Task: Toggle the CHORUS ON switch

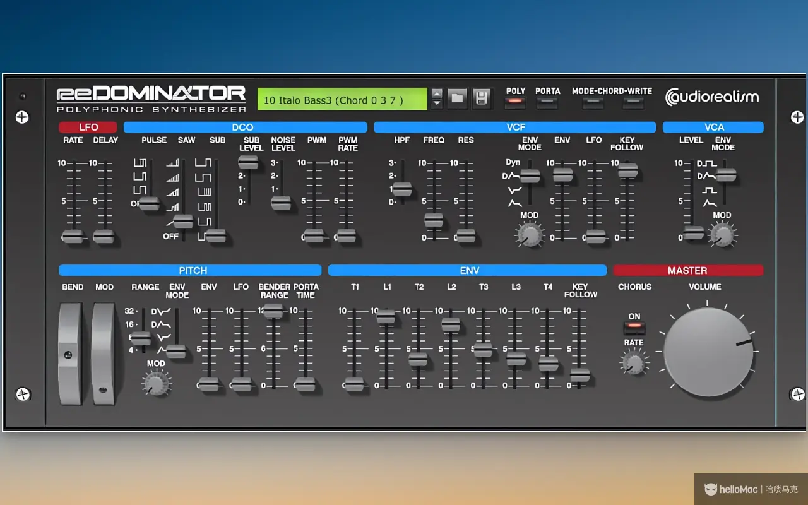Action: click(634, 328)
